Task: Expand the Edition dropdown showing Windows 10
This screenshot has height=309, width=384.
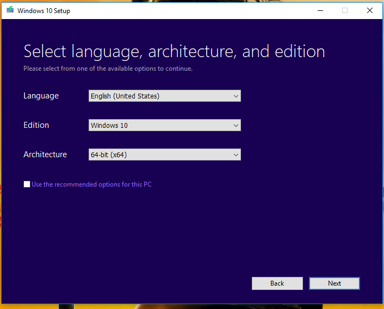Action: point(165,125)
